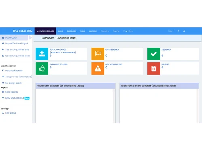This screenshot has width=202, height=151.
Task: Open the Integrations menu item
Action: tap(128, 31)
